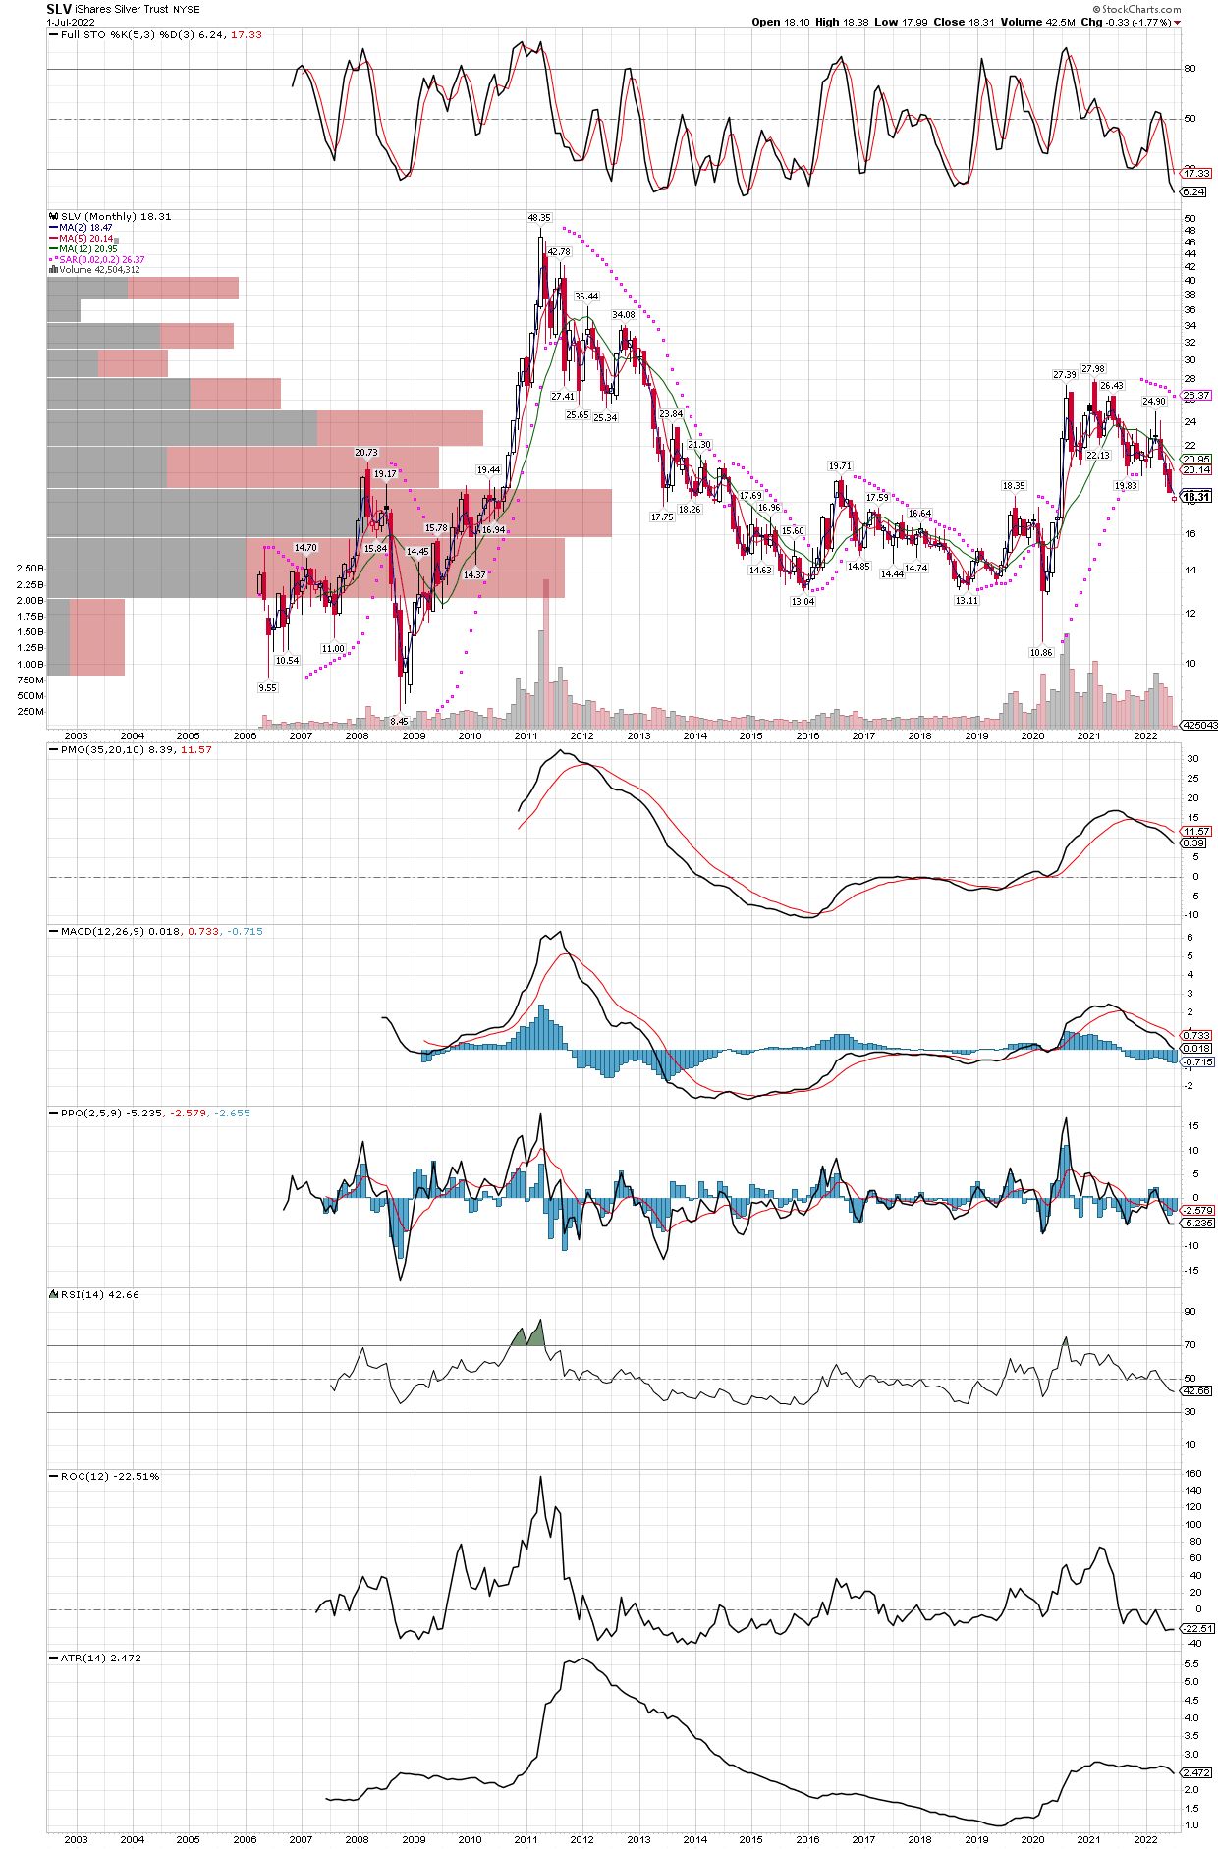Click the Close 18.31 header value
The height and width of the screenshot is (1849, 1218).
(x=964, y=22)
